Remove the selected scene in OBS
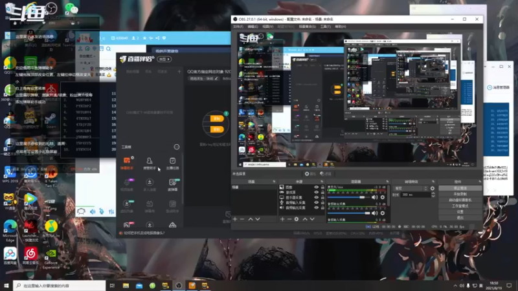This screenshot has height=291, width=518. (x=242, y=219)
